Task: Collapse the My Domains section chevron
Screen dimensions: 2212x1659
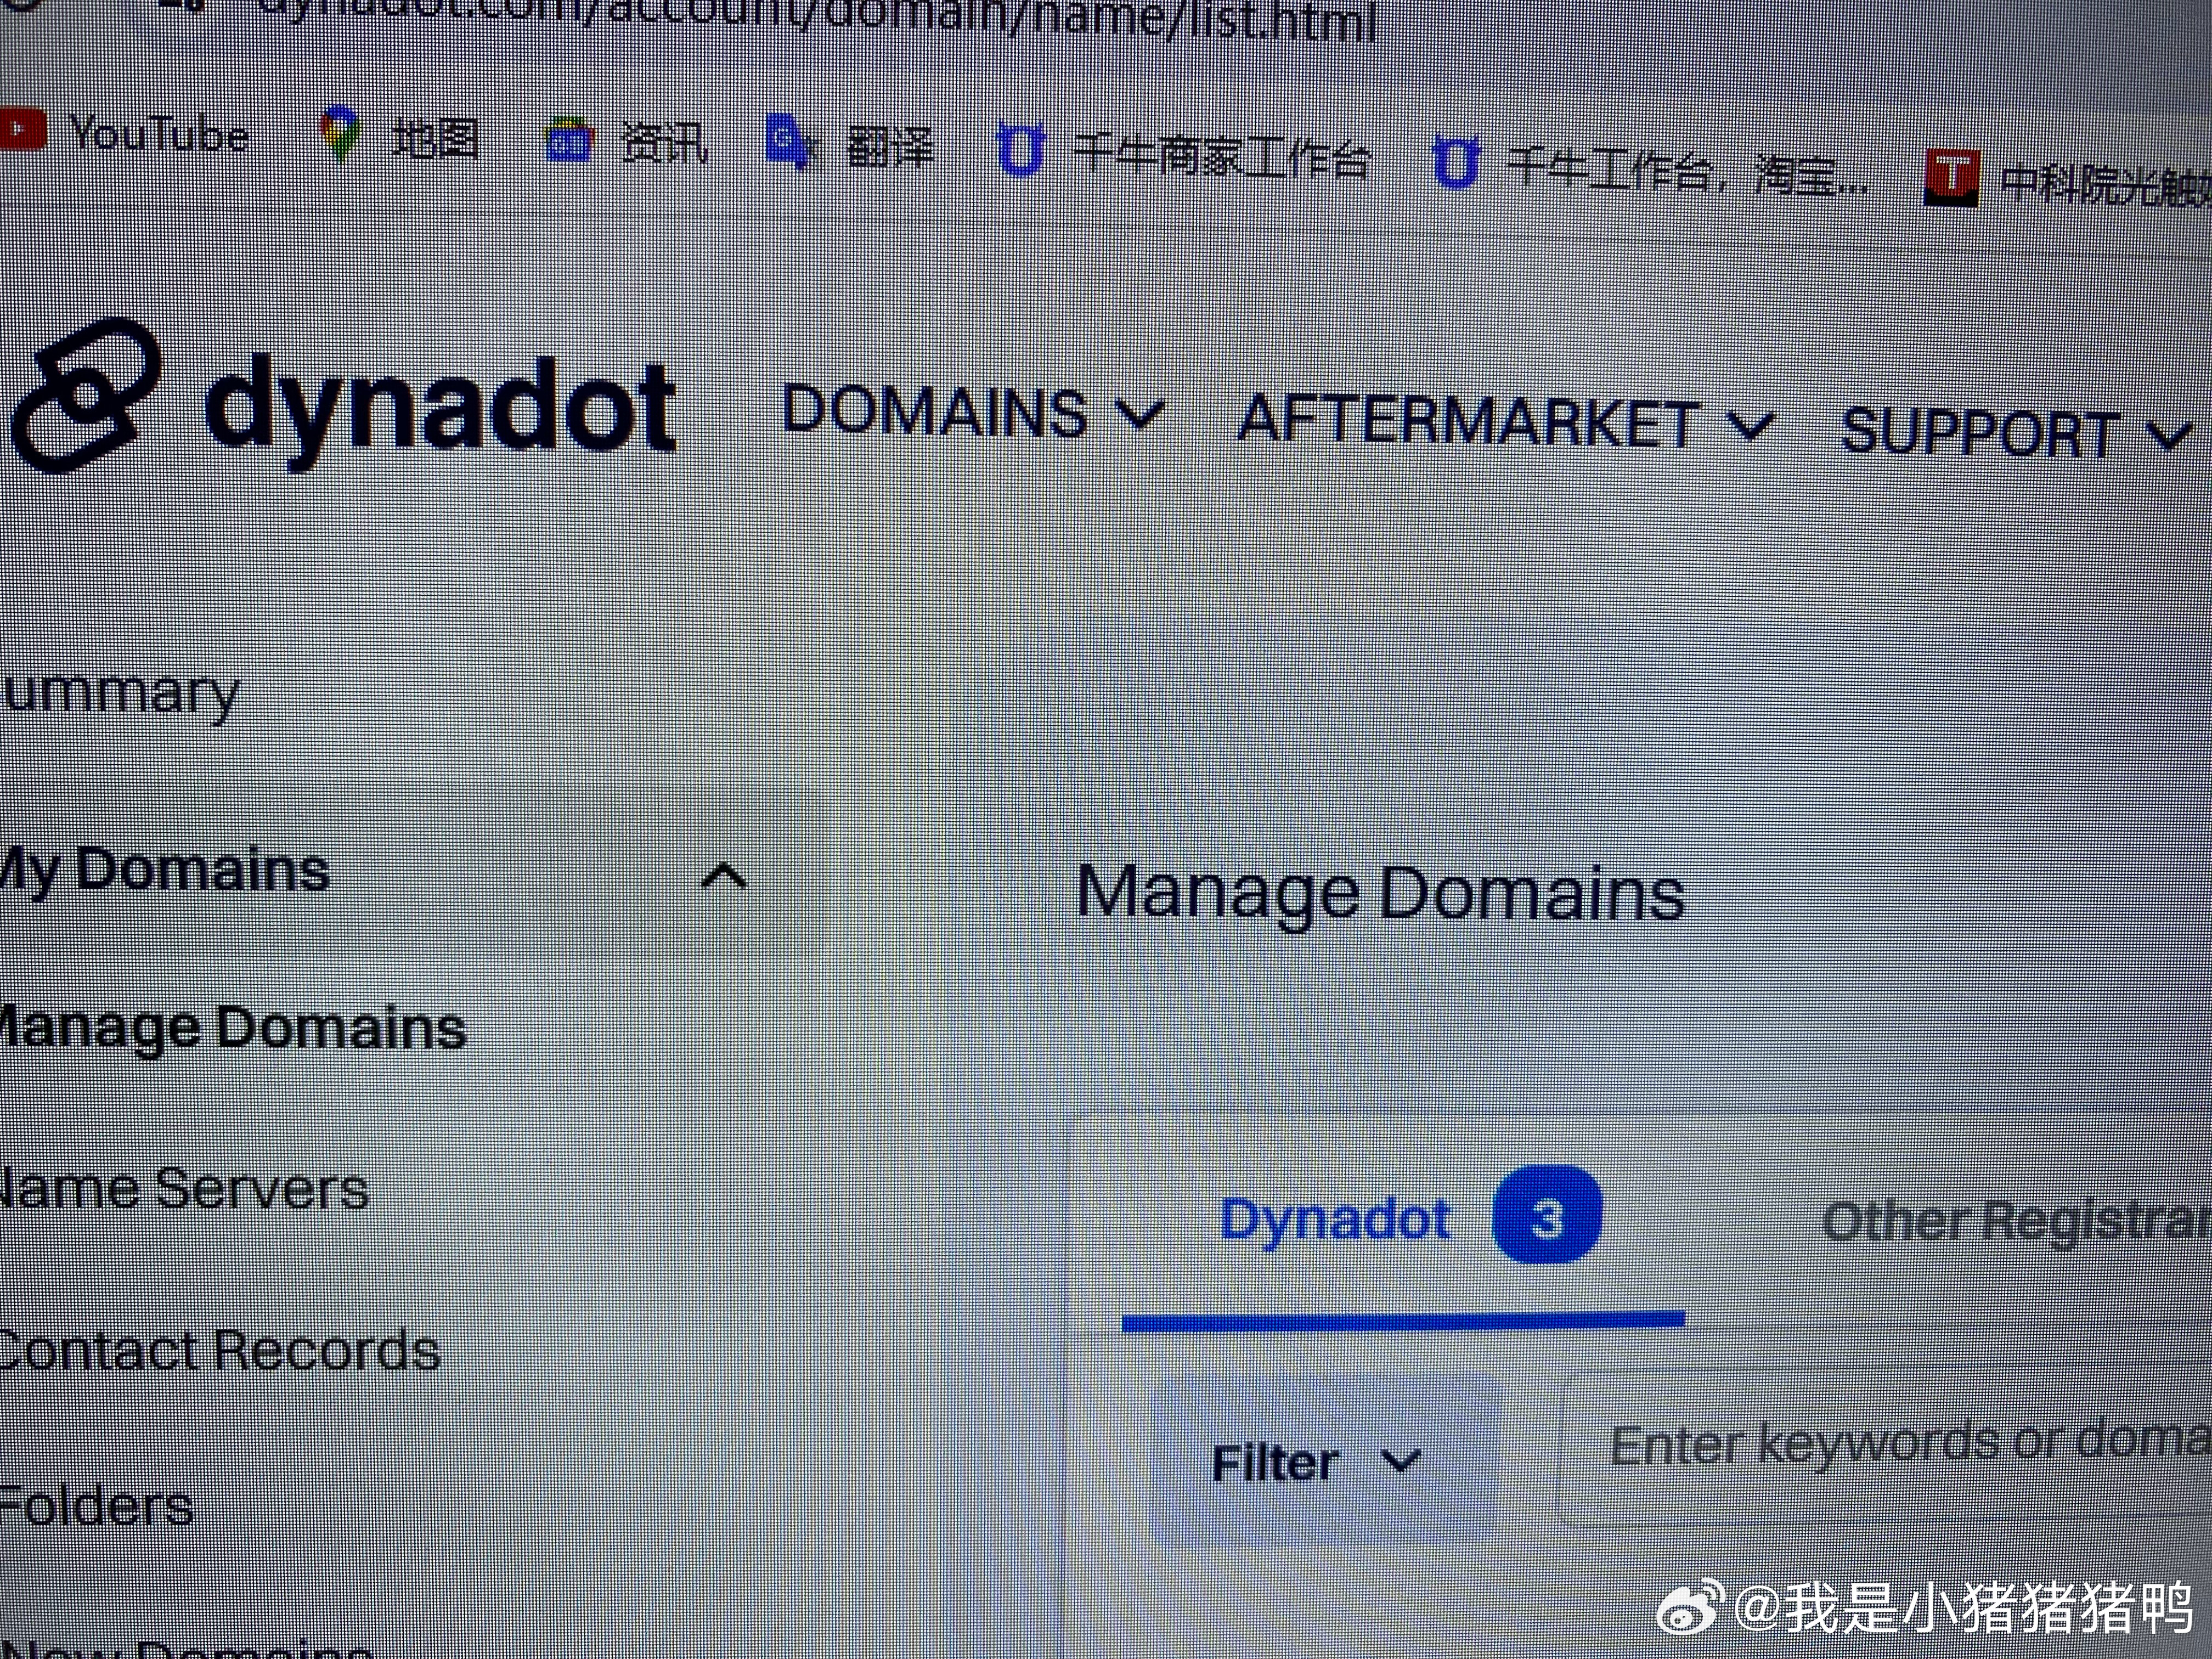Action: pyautogui.click(x=724, y=876)
